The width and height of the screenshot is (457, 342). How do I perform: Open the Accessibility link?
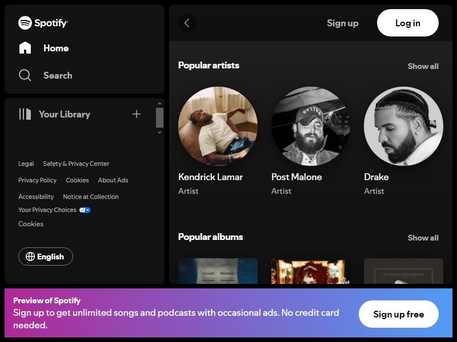point(36,197)
